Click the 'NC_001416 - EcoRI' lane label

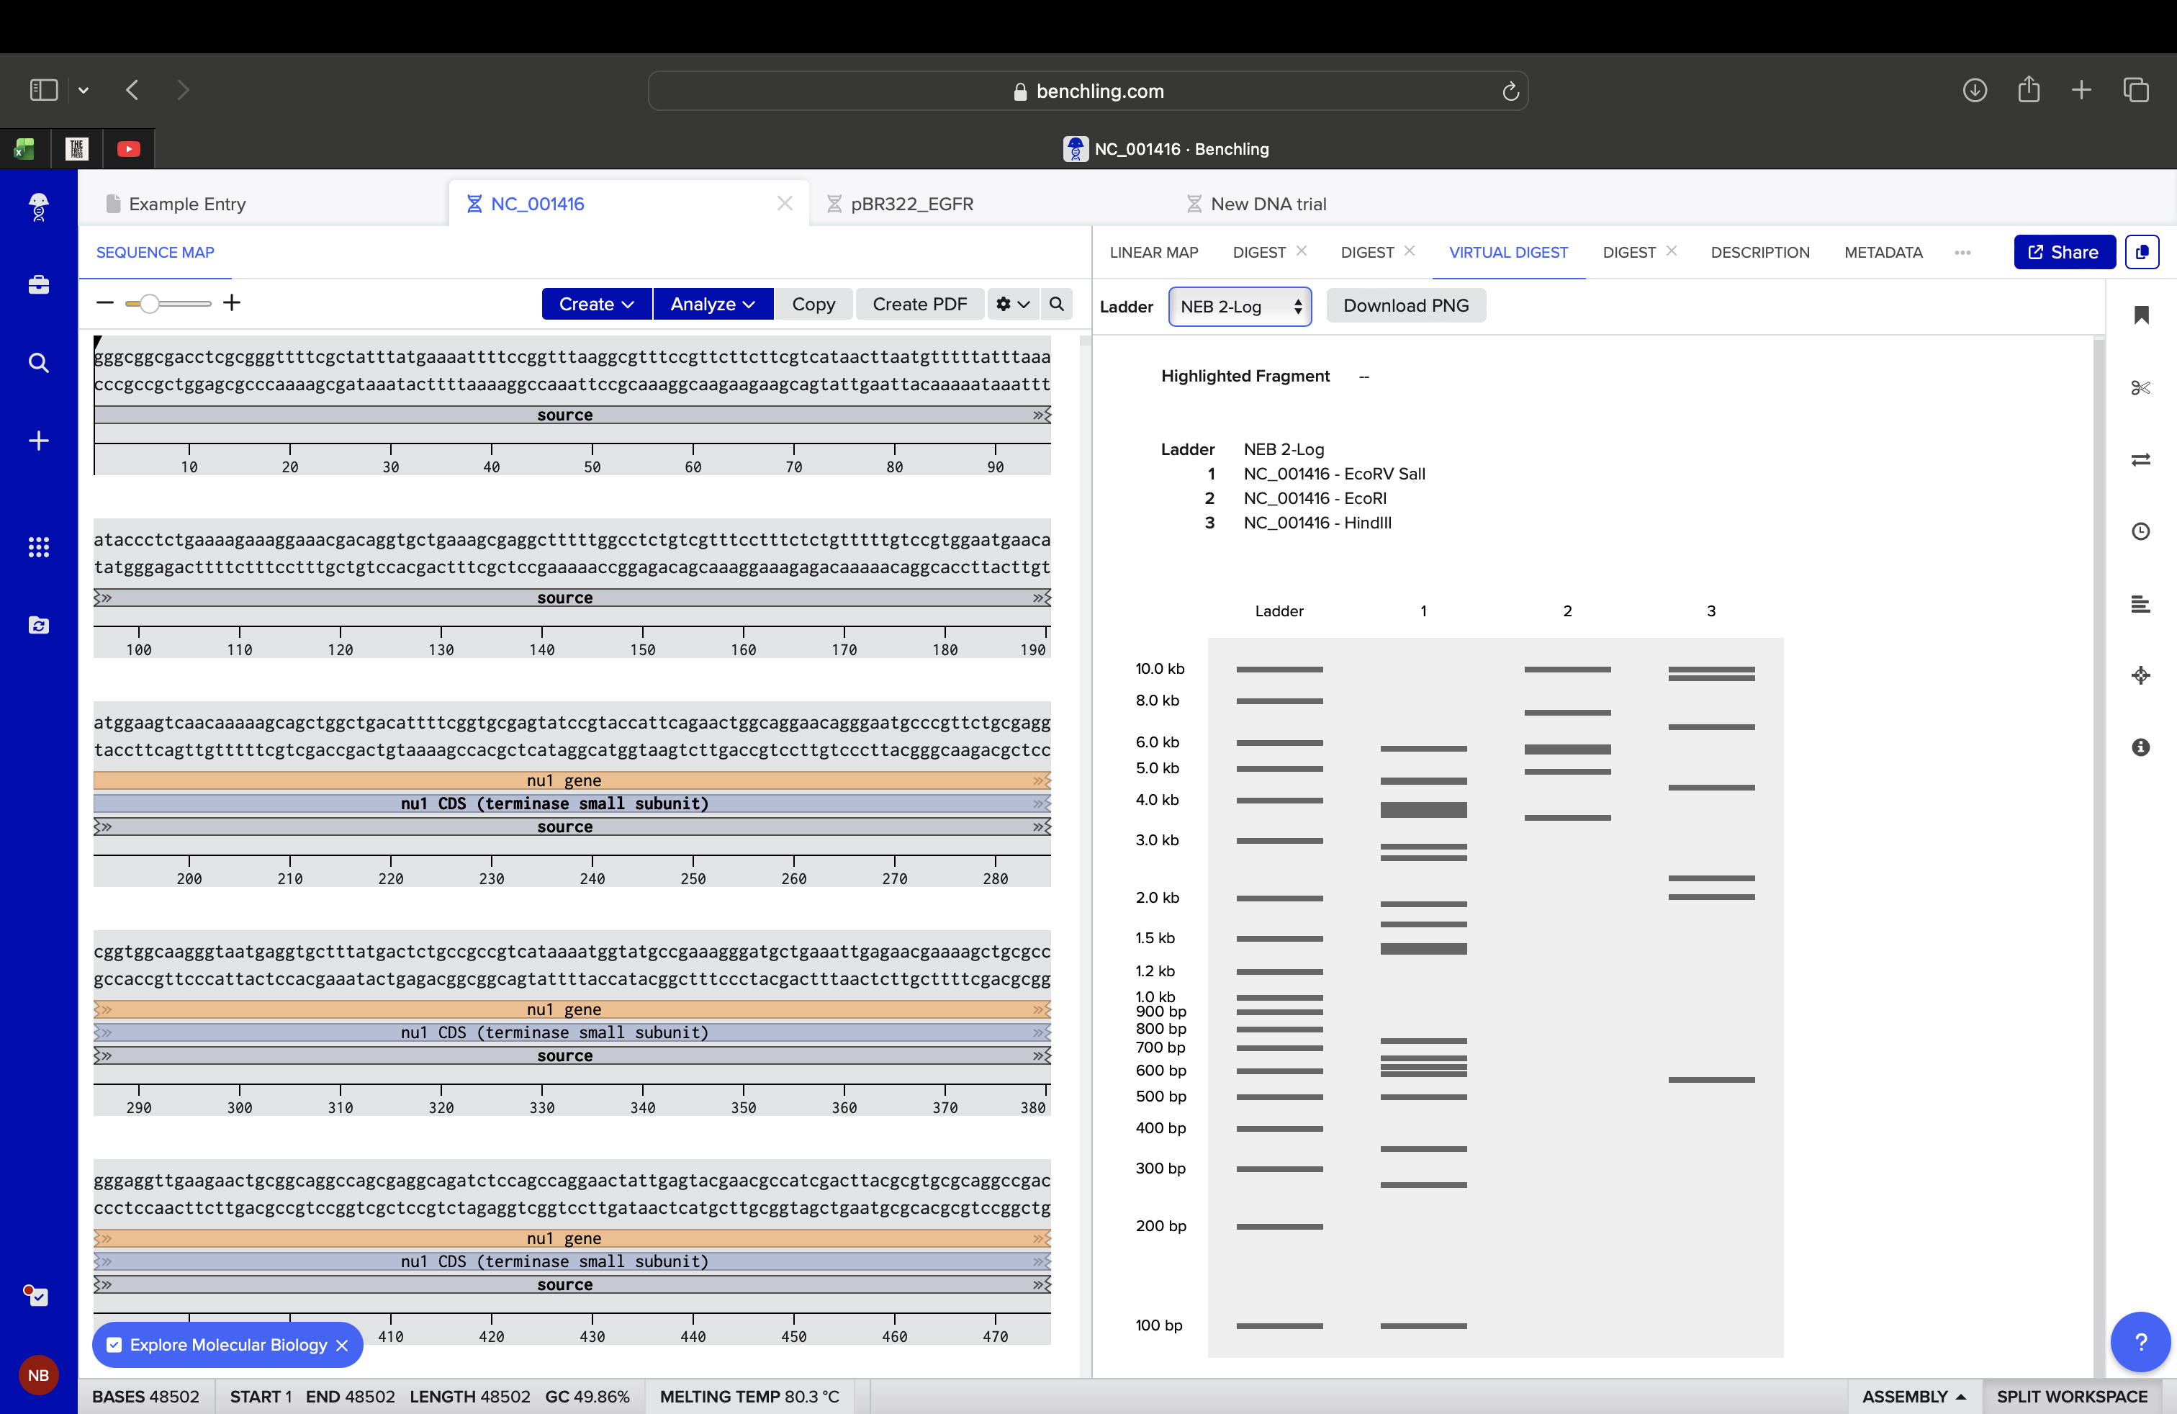click(1315, 498)
